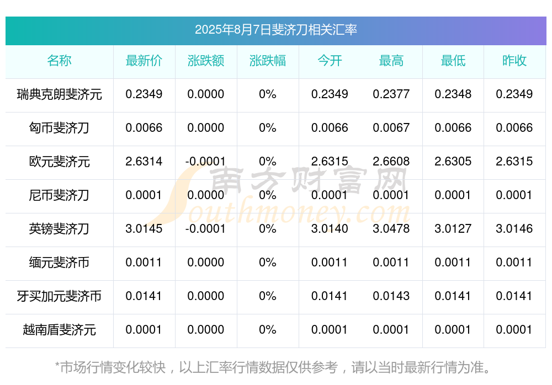
Task: Click the 尼币斐济刀 row name
Action: 59,195
